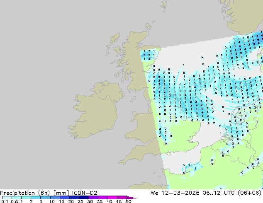Click the 35–40 mm legend color swatch
Screen dimensions: 263x203
[x=102, y=198]
